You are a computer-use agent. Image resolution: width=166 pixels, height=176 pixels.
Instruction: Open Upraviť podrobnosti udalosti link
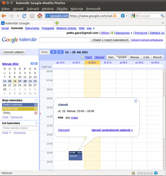pos(112,130)
